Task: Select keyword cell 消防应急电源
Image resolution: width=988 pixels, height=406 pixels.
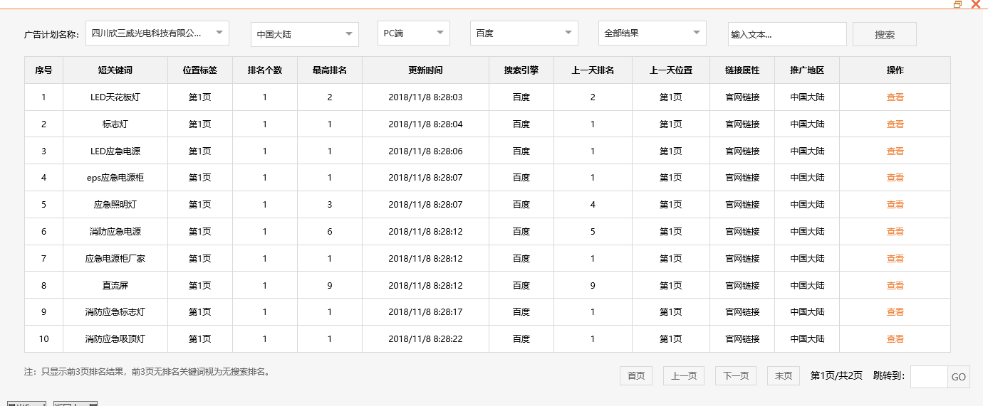Action: pos(115,232)
